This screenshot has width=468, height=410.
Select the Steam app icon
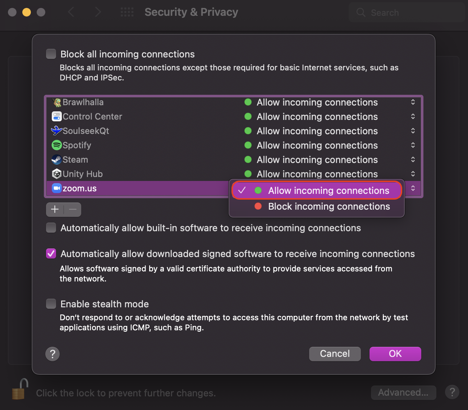click(57, 160)
